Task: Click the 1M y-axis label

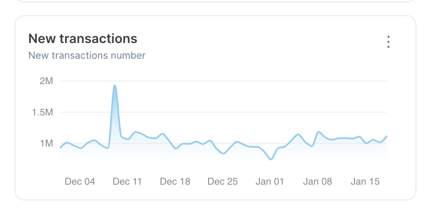Action: pyautogui.click(x=46, y=143)
